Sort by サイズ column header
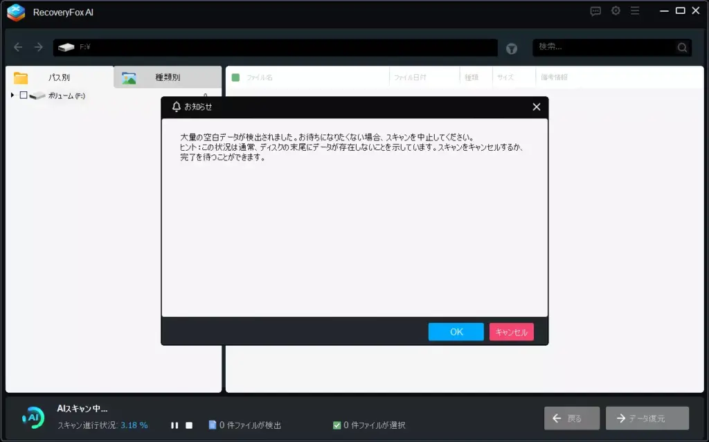709x442 pixels. pyautogui.click(x=505, y=77)
